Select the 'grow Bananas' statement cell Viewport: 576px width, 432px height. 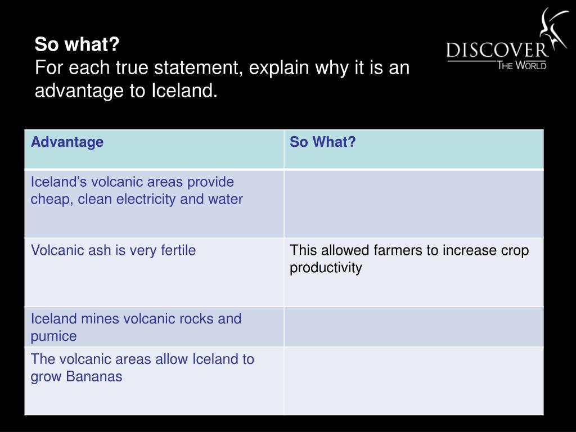(x=154, y=381)
